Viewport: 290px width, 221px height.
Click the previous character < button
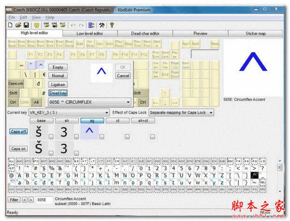coord(25,200)
